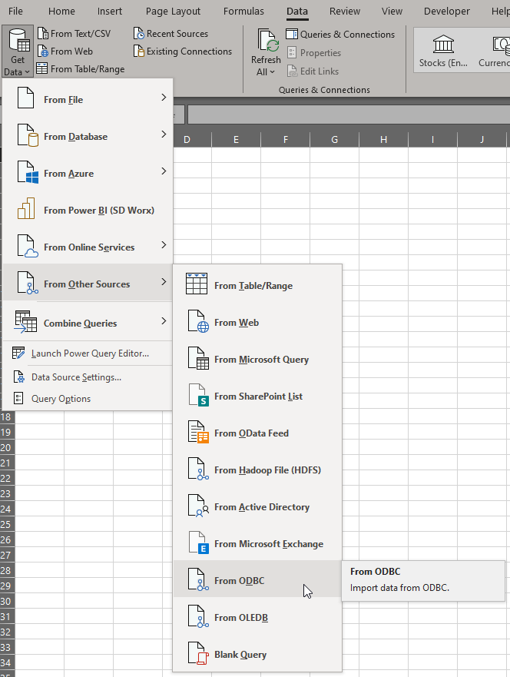
Task: Select the Data ribbon tab
Action: click(297, 12)
